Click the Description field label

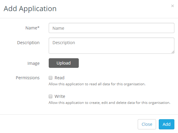(28, 43)
